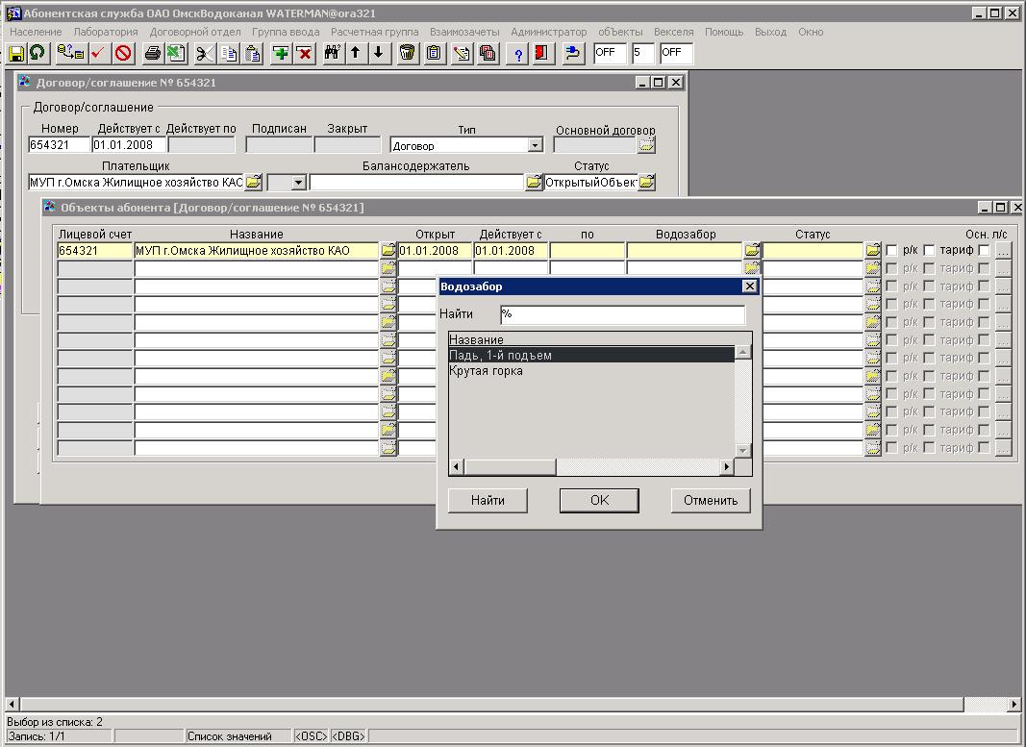The height and width of the screenshot is (747, 1026).
Task: Click the green plus insert record icon
Action: (x=281, y=53)
